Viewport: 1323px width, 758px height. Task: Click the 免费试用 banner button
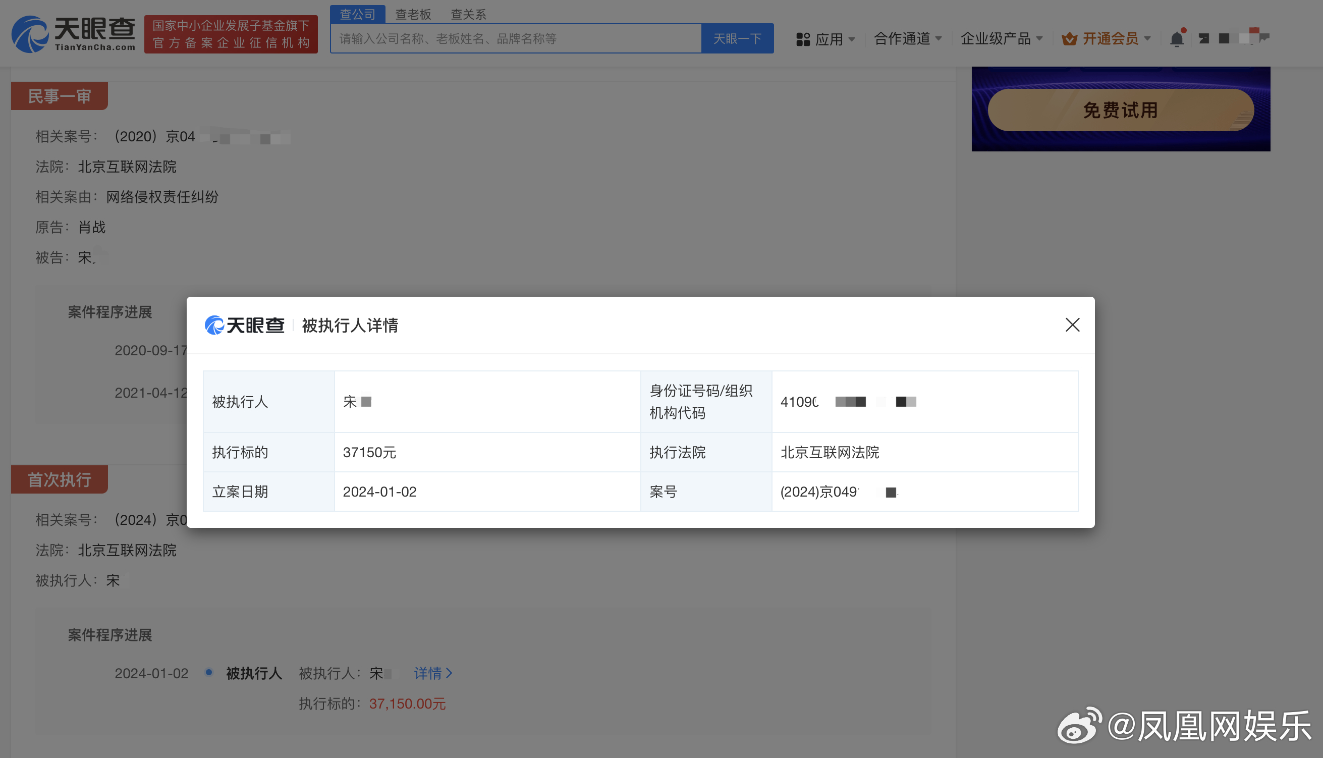pyautogui.click(x=1121, y=110)
